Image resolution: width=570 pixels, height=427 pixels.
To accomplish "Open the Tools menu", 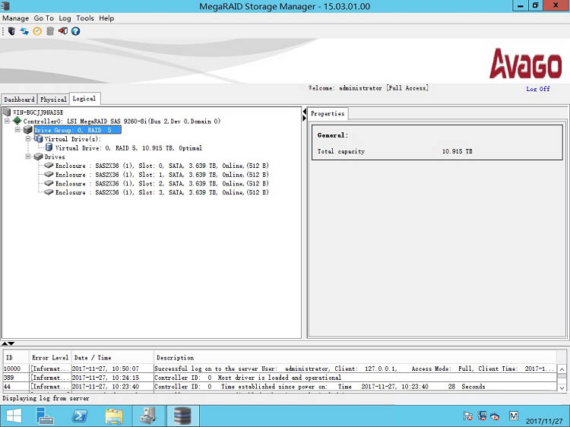I will (84, 18).
